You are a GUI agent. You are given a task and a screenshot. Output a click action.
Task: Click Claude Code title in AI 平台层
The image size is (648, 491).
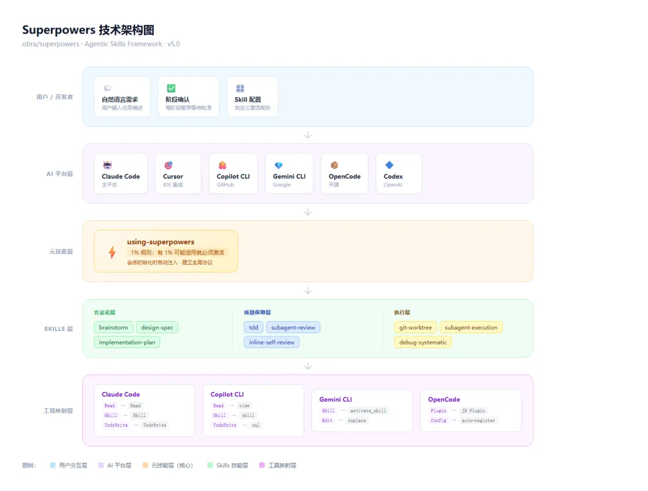coord(121,176)
